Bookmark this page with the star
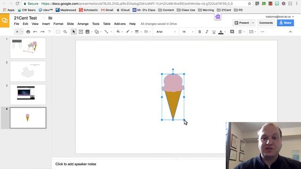This screenshot has width=301, height=169. (249, 3)
